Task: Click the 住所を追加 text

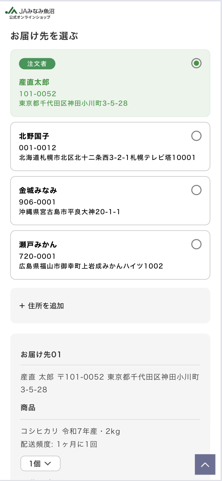Action: [46, 305]
